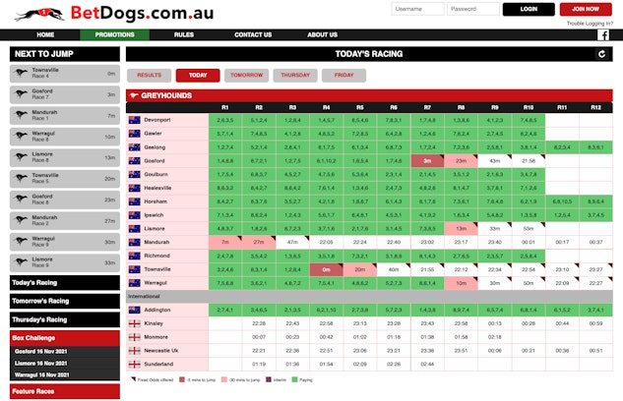Open Thursday's Racing sidebar button

[x=65, y=319]
